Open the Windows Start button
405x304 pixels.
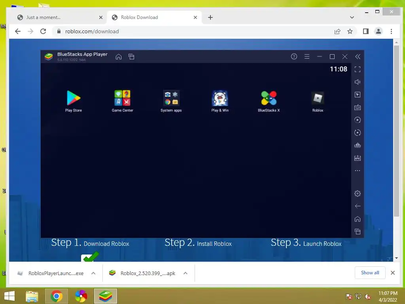[x=9, y=296]
